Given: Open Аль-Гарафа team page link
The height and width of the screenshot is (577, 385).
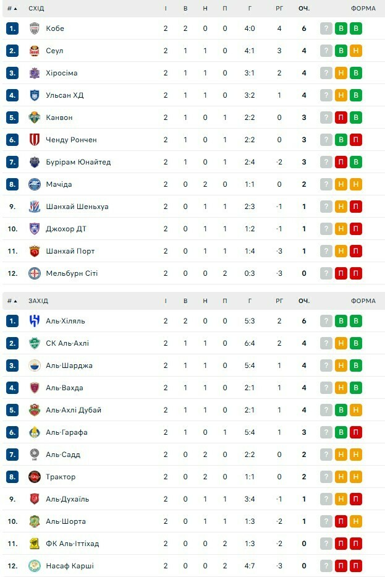Looking at the screenshot, I should point(67,432).
